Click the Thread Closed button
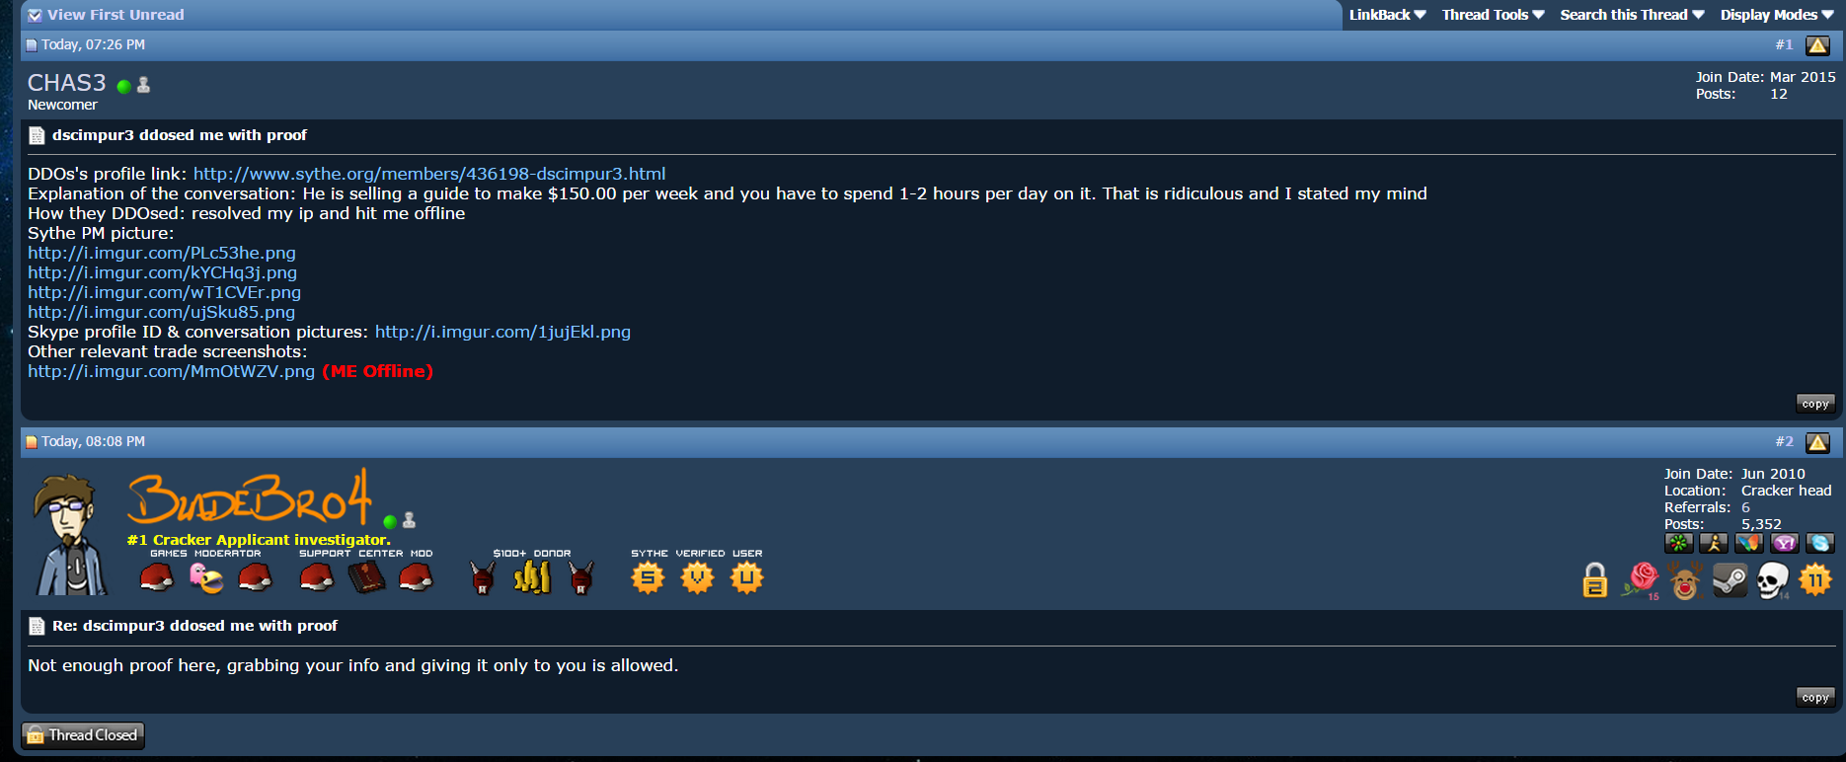The height and width of the screenshot is (762, 1846). (84, 735)
